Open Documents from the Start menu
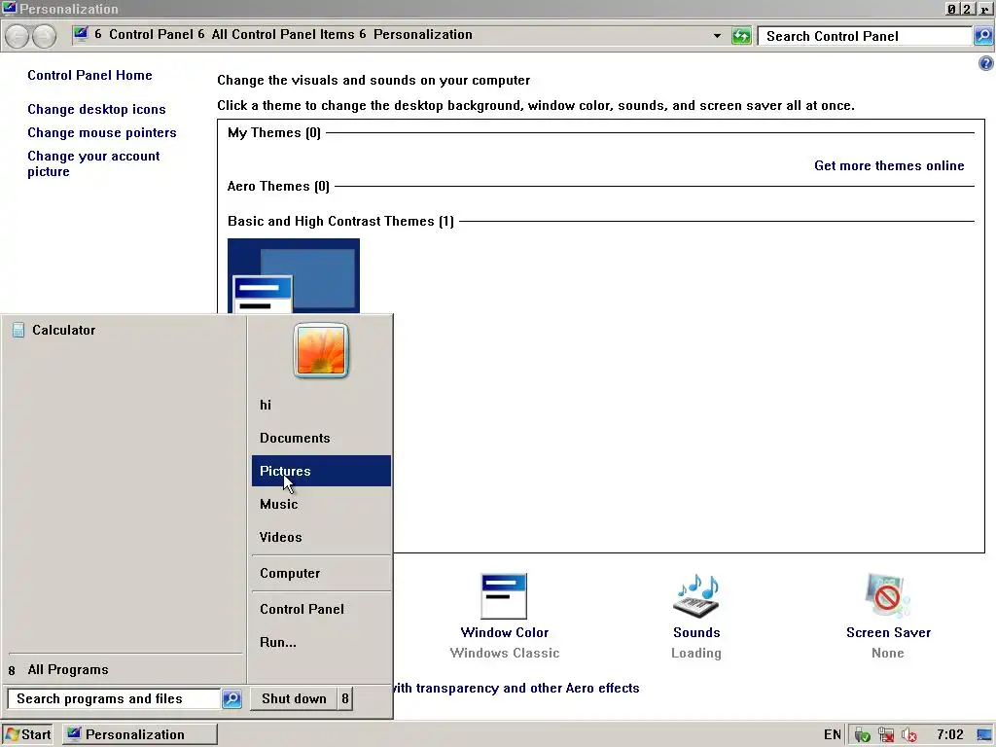Viewport: 996px width, 747px height. tap(321, 438)
